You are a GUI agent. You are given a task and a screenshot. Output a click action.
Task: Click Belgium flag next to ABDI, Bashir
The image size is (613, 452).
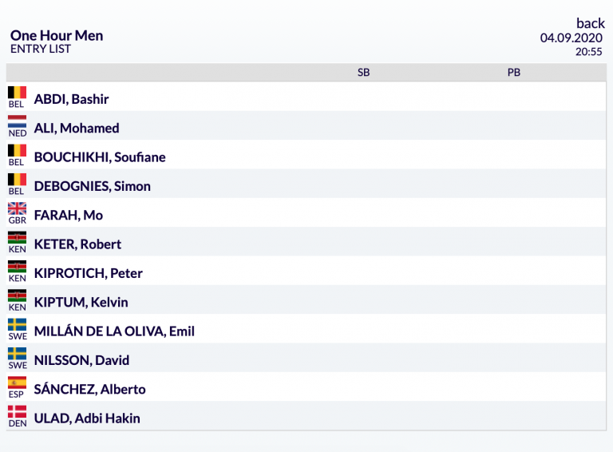point(17,93)
